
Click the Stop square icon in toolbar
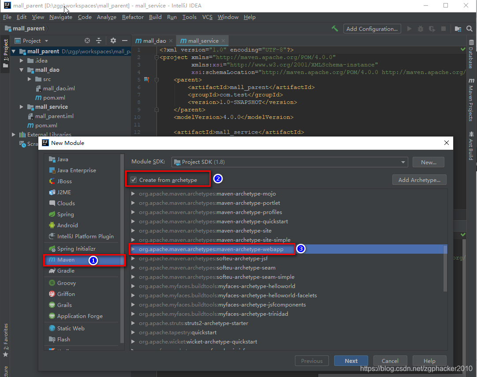point(443,29)
